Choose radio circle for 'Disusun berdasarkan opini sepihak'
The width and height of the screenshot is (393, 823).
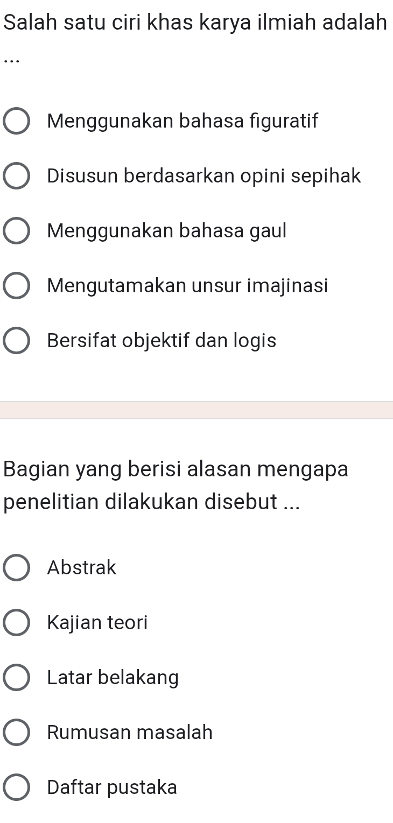coord(17,177)
